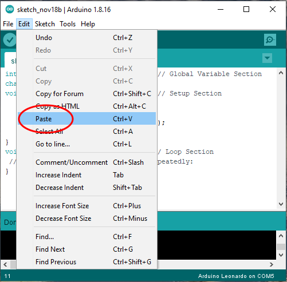Choose Comment/Uncomment entry
The height and width of the screenshot is (282, 287).
coord(87,162)
